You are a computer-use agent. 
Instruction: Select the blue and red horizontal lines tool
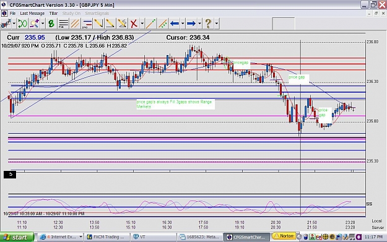tap(87, 24)
